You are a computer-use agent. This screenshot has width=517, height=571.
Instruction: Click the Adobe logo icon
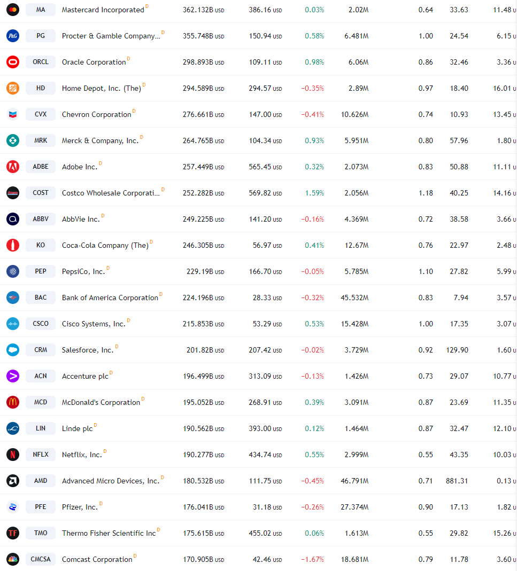click(13, 167)
